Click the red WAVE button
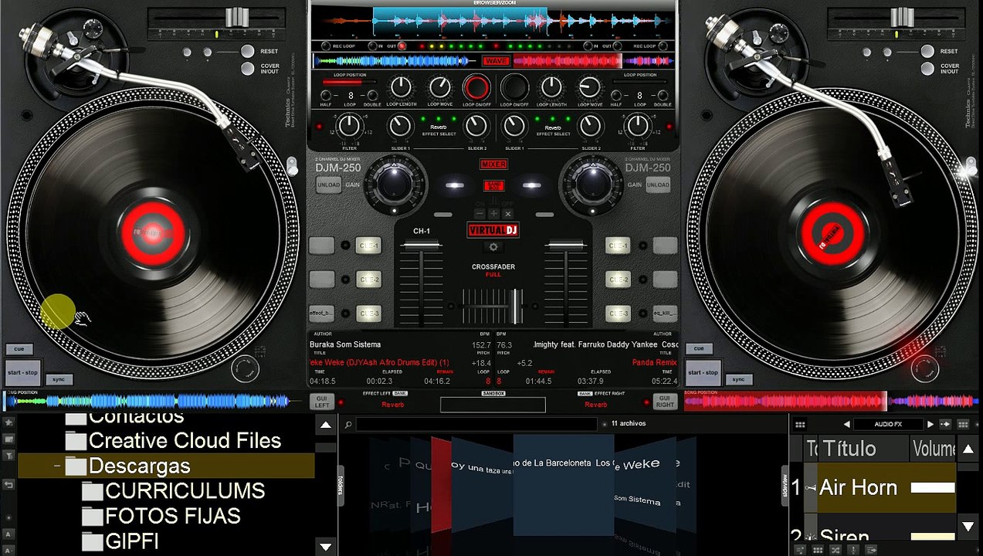This screenshot has height=556, width=983. tap(495, 61)
